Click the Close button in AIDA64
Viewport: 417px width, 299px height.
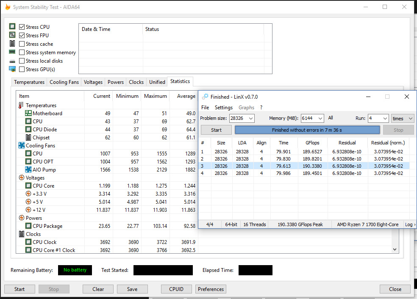(x=395, y=289)
